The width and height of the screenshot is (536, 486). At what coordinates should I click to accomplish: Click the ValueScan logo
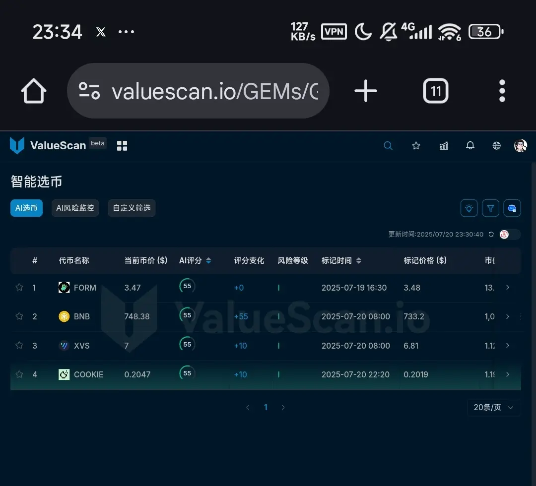click(48, 145)
